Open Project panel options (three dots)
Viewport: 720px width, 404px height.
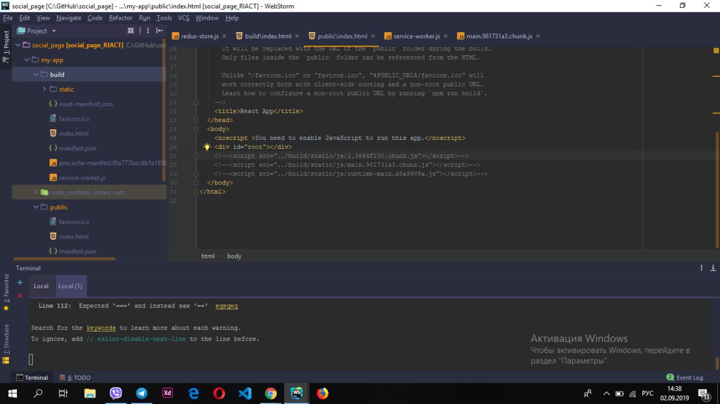(x=148, y=31)
